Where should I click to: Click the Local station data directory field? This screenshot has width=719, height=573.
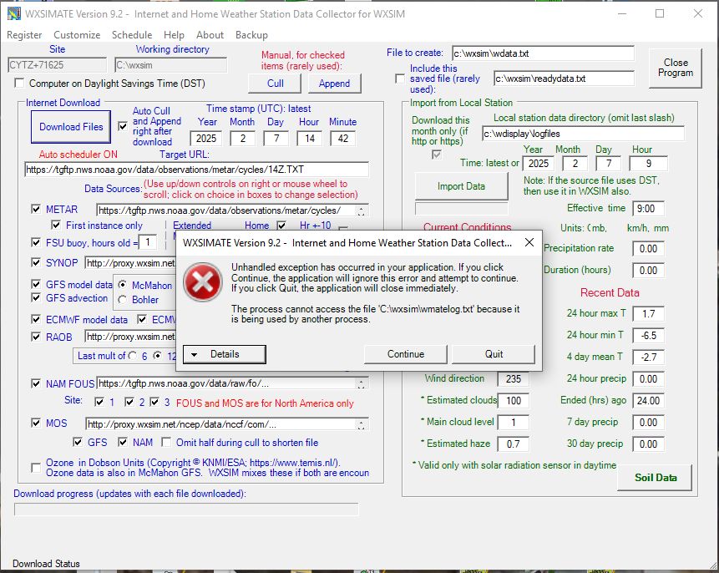pos(583,134)
